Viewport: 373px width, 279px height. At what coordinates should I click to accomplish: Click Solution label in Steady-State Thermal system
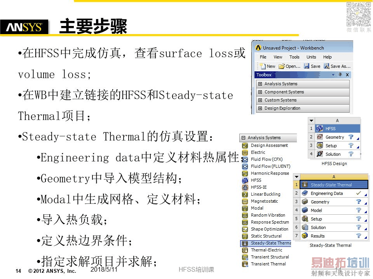coord(318,227)
